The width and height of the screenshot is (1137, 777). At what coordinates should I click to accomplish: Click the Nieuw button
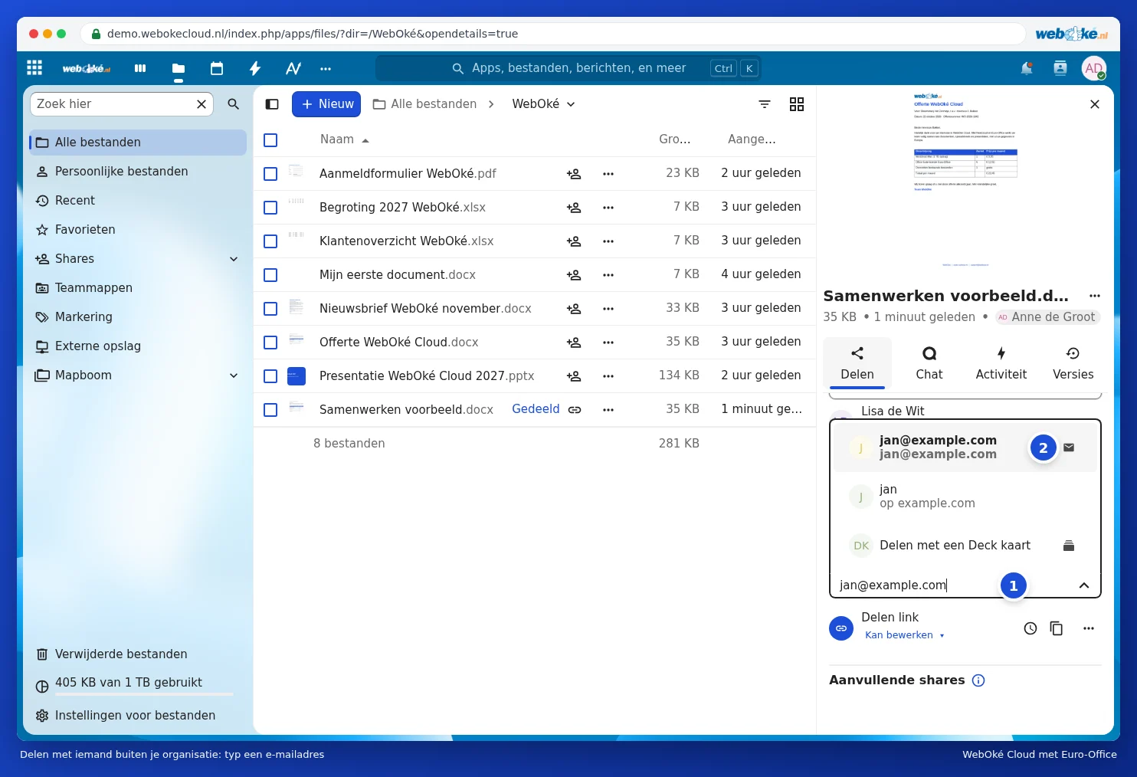[x=326, y=104]
